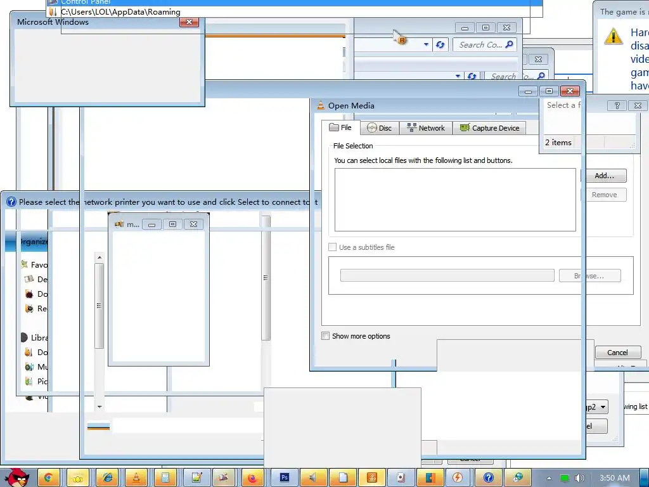Image resolution: width=649 pixels, height=487 pixels.
Task: Open the Organize menu in Explorer
Action: tap(34, 242)
